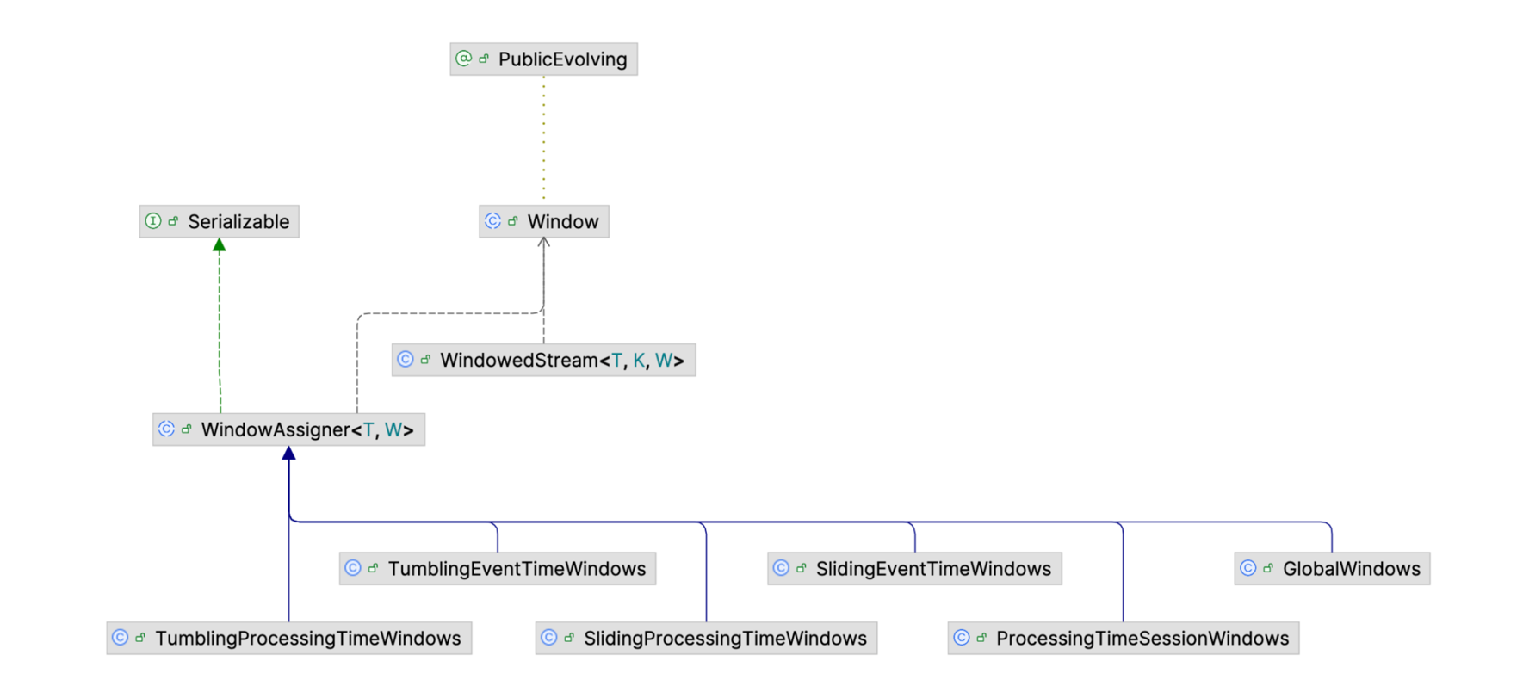This screenshot has width=1523, height=692.
Task: Click the visibility icon beside WindowedStream
Action: (425, 359)
